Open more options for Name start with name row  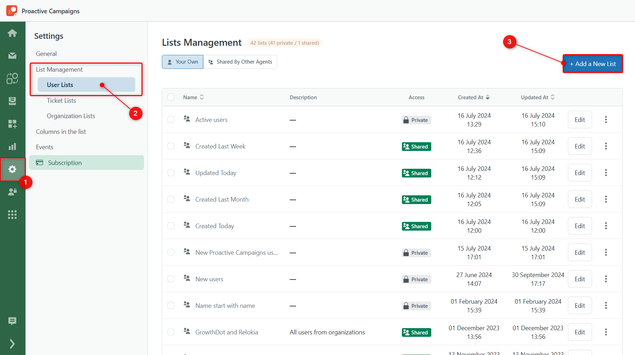(606, 305)
